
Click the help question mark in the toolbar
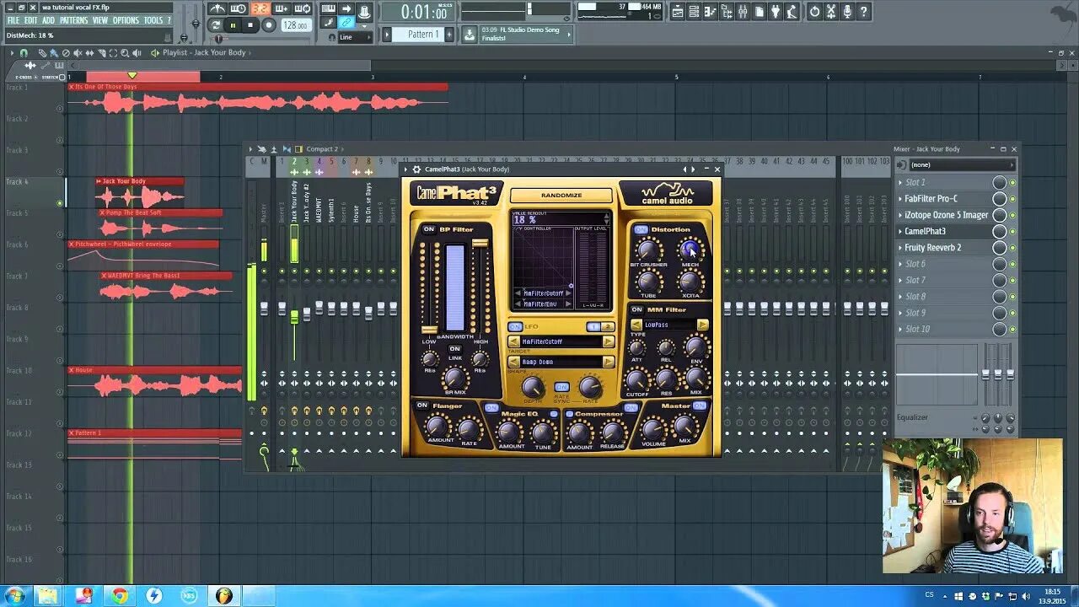coord(864,11)
